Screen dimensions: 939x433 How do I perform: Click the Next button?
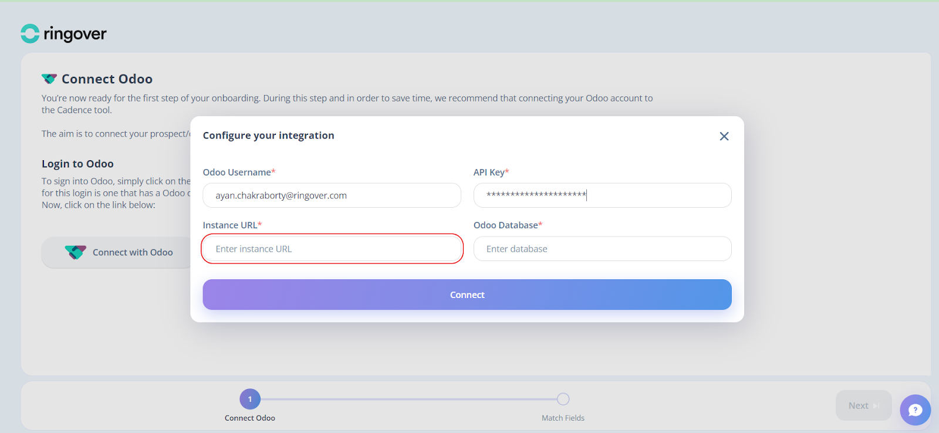pos(863,405)
